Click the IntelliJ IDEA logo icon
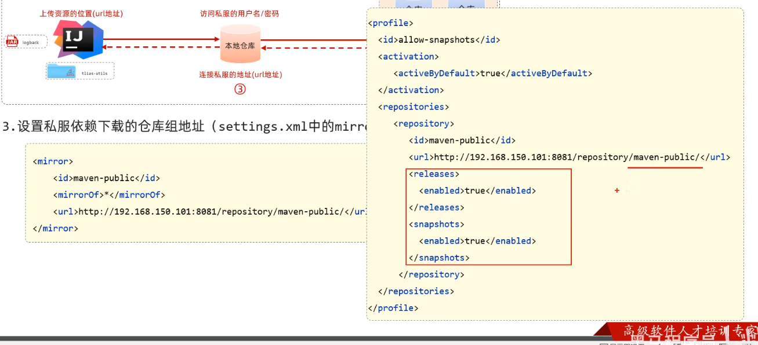Viewport: 758px width, 345px height. tap(78, 39)
